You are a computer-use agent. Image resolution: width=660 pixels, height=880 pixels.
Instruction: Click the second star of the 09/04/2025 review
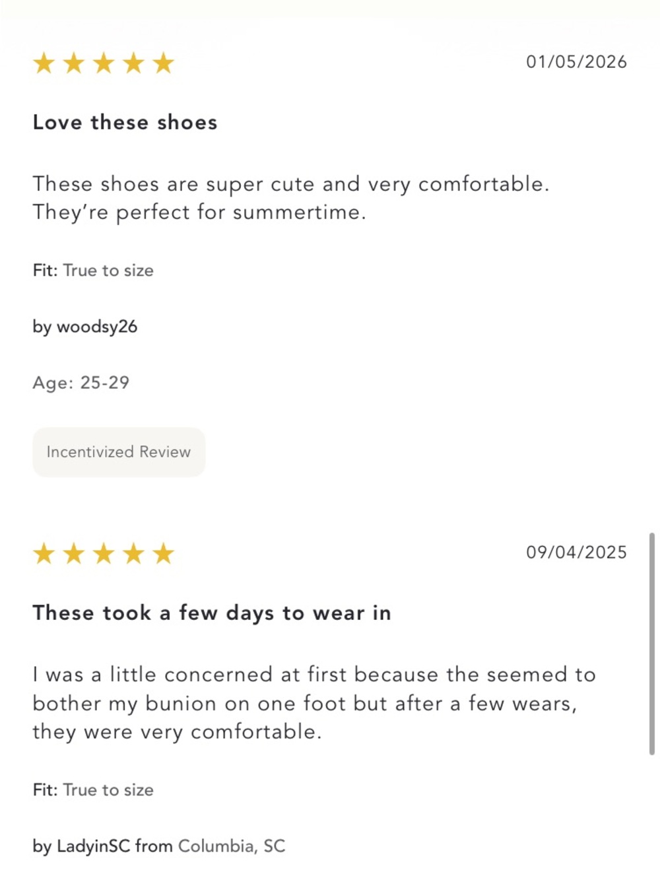[74, 554]
